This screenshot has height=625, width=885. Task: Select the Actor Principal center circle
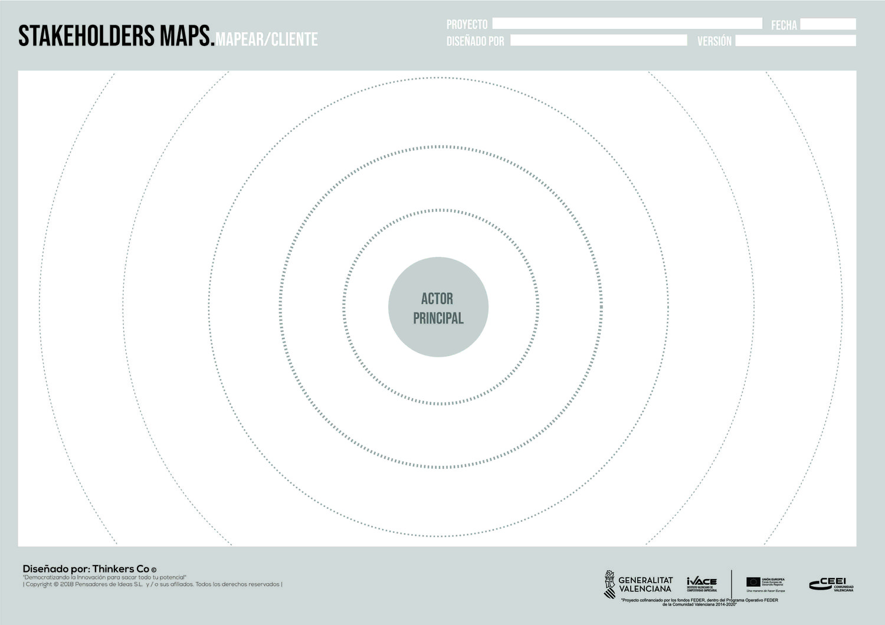438,307
